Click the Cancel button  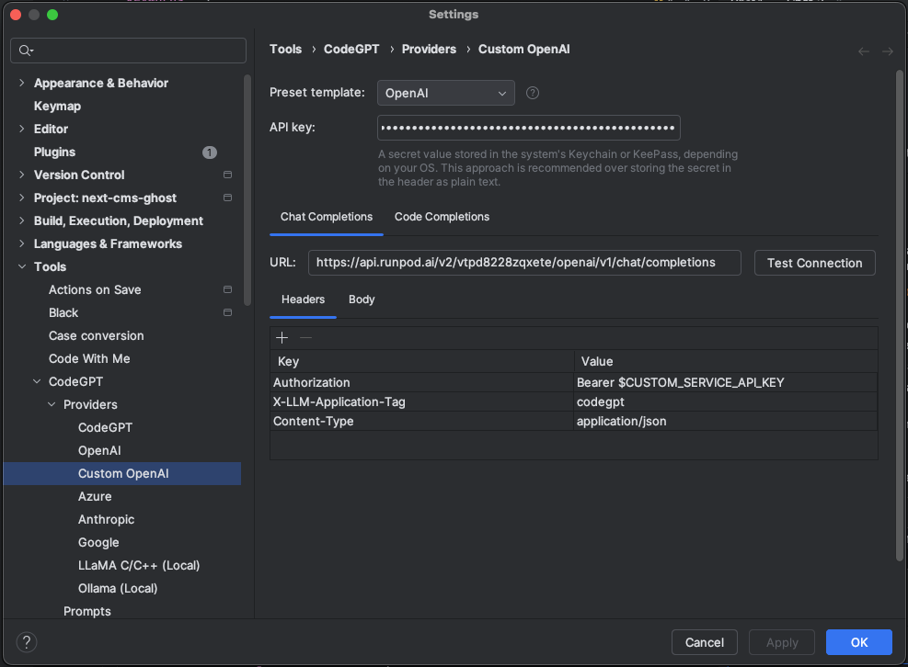point(704,642)
